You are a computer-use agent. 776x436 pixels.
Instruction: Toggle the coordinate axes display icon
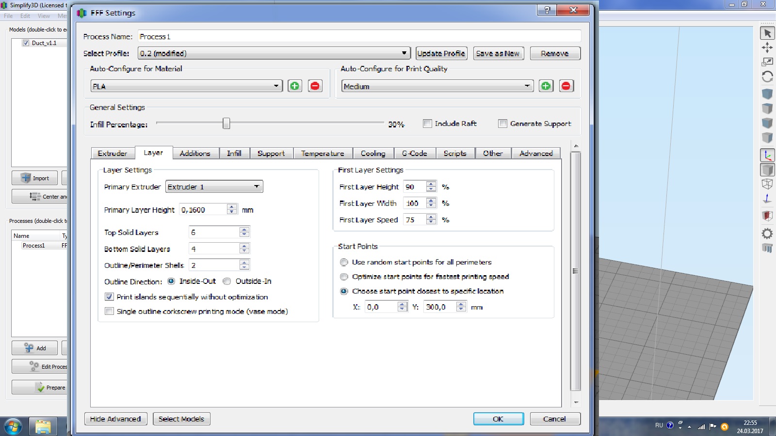(x=767, y=155)
